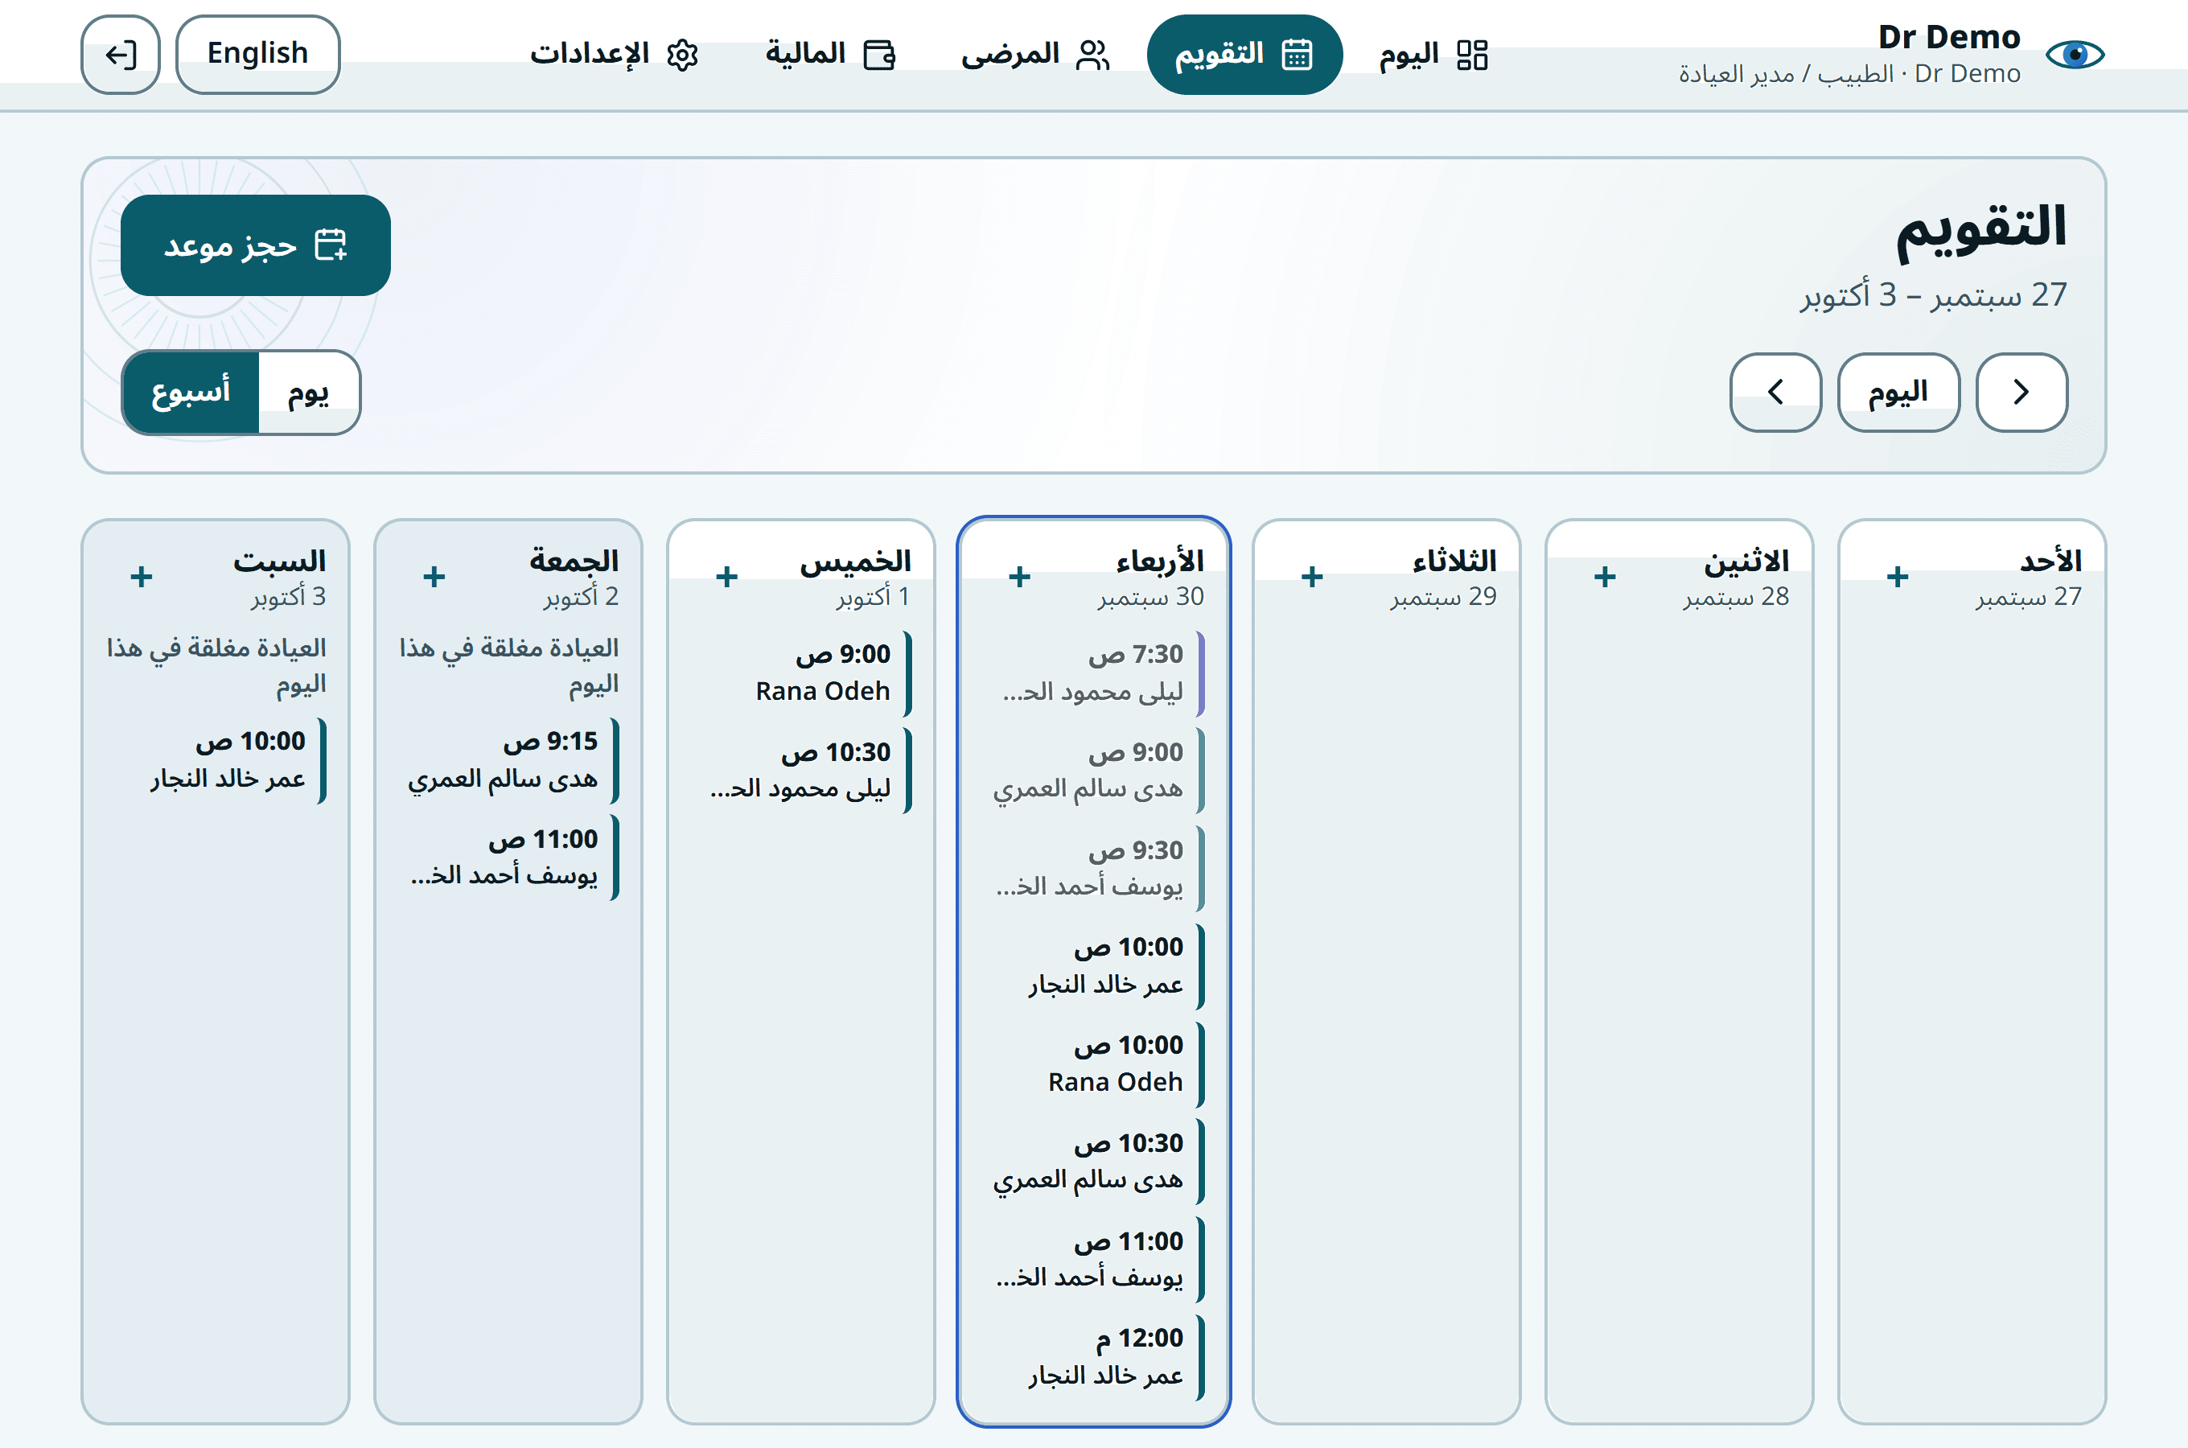Click the logout arrow icon button

120,55
